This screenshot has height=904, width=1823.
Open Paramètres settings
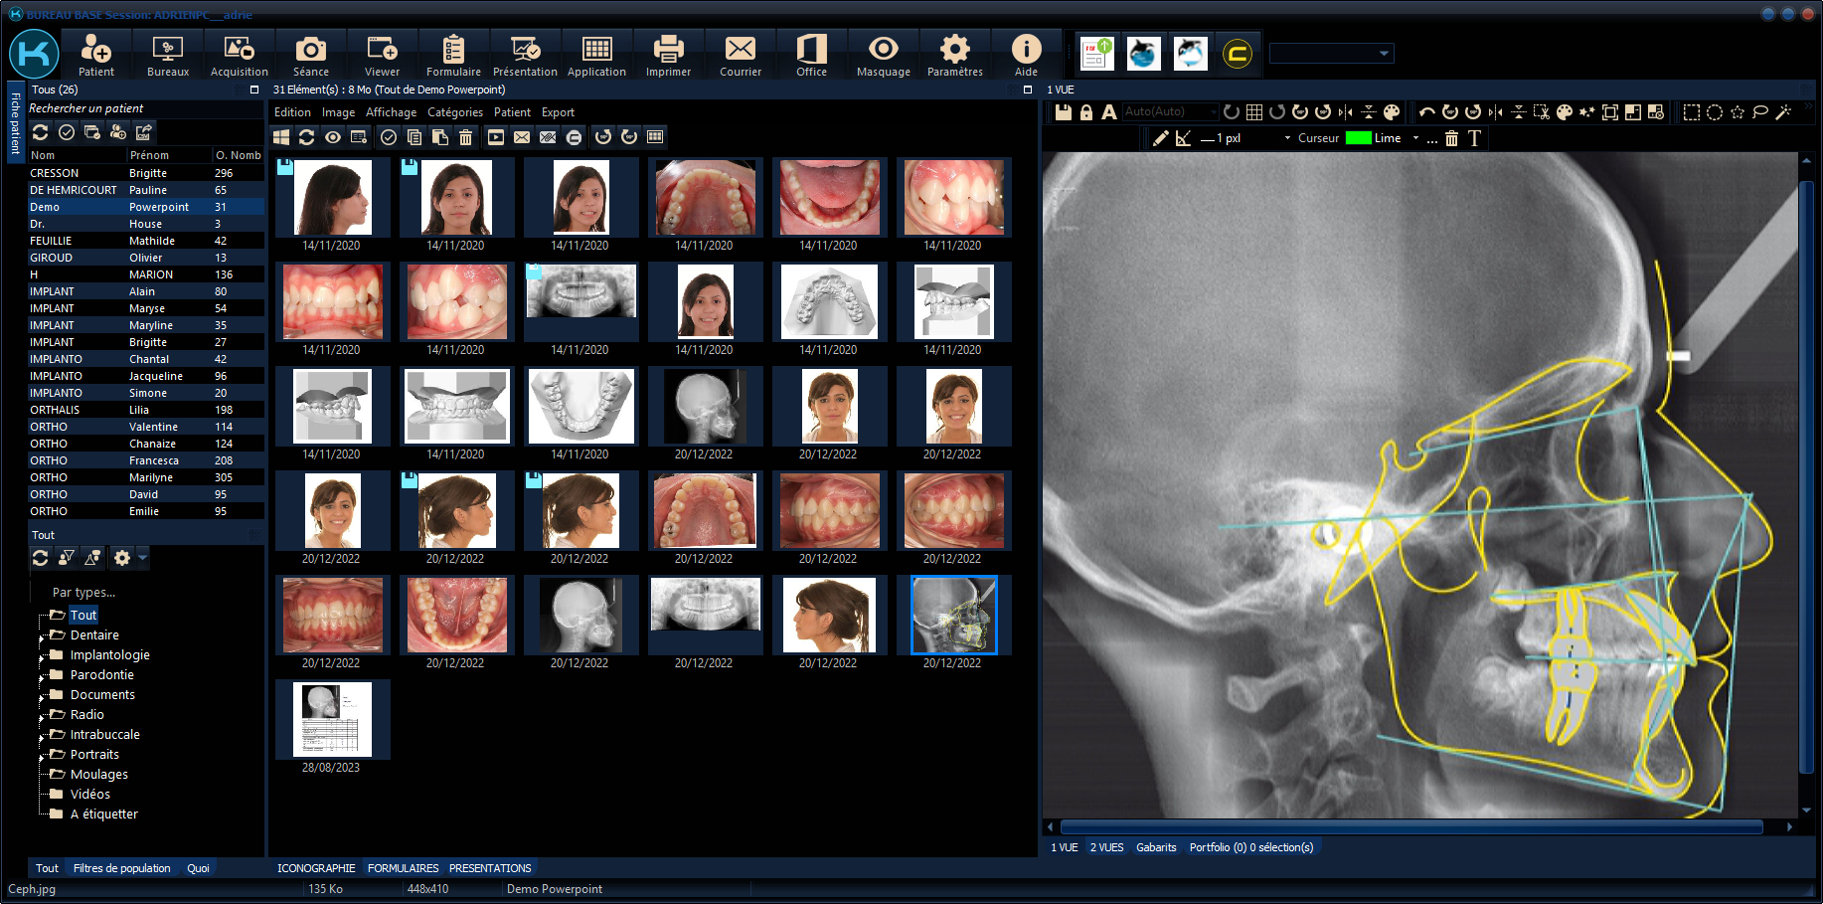point(954,55)
